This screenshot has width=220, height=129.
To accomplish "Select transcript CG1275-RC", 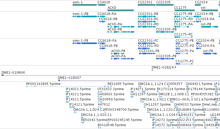I will [x=183, y=37].
